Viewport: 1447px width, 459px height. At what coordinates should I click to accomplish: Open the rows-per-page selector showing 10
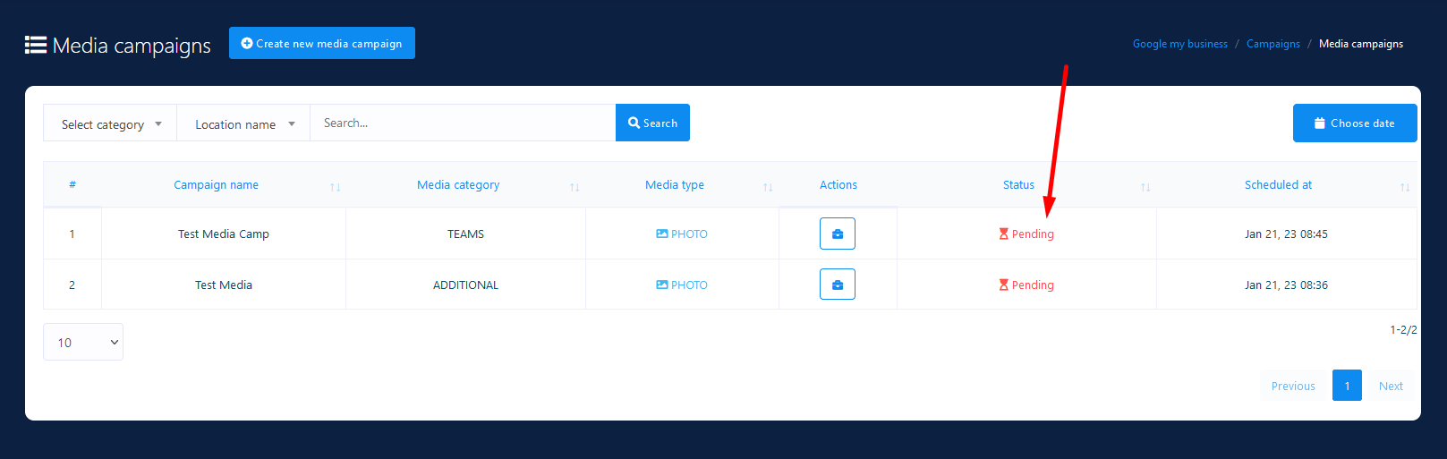click(x=83, y=342)
